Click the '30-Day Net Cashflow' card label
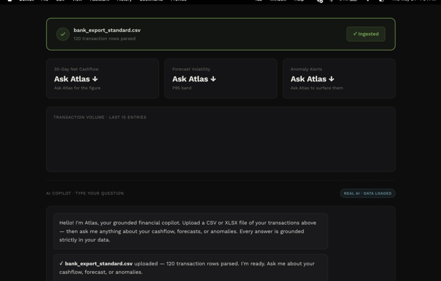Viewport: 441px width, 281px height. pos(76,69)
